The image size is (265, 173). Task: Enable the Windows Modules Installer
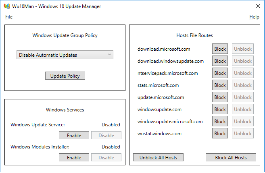tap(74, 157)
